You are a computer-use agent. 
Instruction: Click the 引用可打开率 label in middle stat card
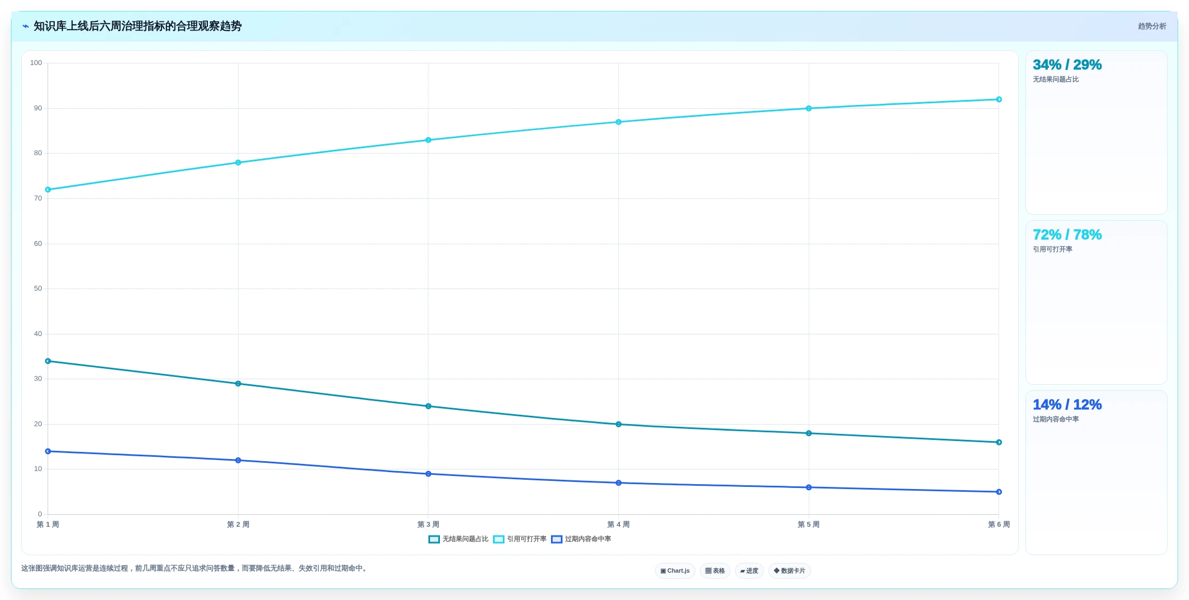click(x=1052, y=250)
